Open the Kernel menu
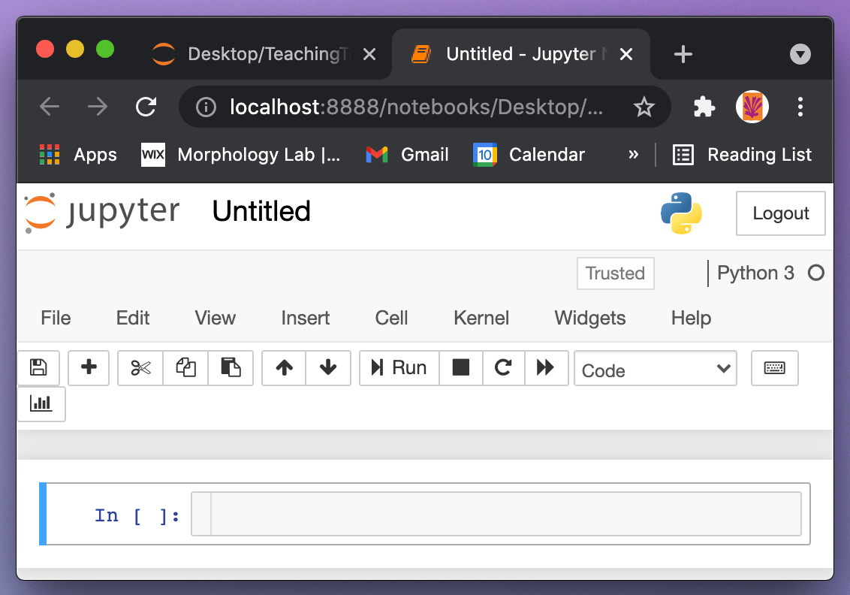This screenshot has height=595, width=850. [481, 318]
